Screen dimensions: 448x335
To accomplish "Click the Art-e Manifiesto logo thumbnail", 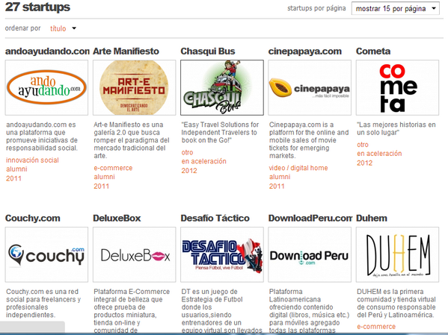I will coord(135,87).
